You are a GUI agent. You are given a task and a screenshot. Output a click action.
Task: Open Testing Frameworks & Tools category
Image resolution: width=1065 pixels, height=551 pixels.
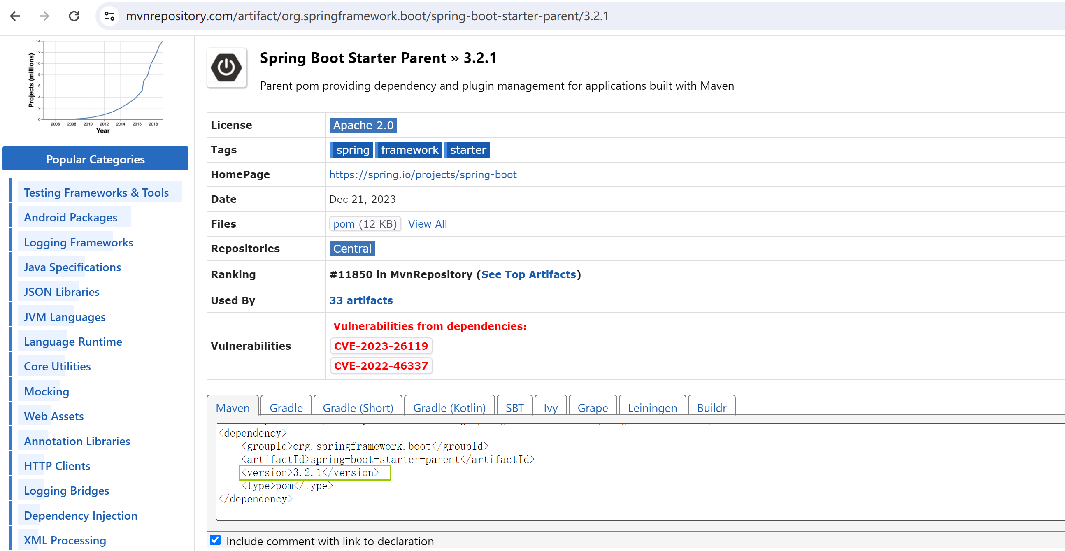pos(96,193)
